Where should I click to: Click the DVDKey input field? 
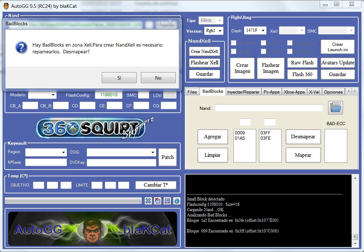[121, 162]
